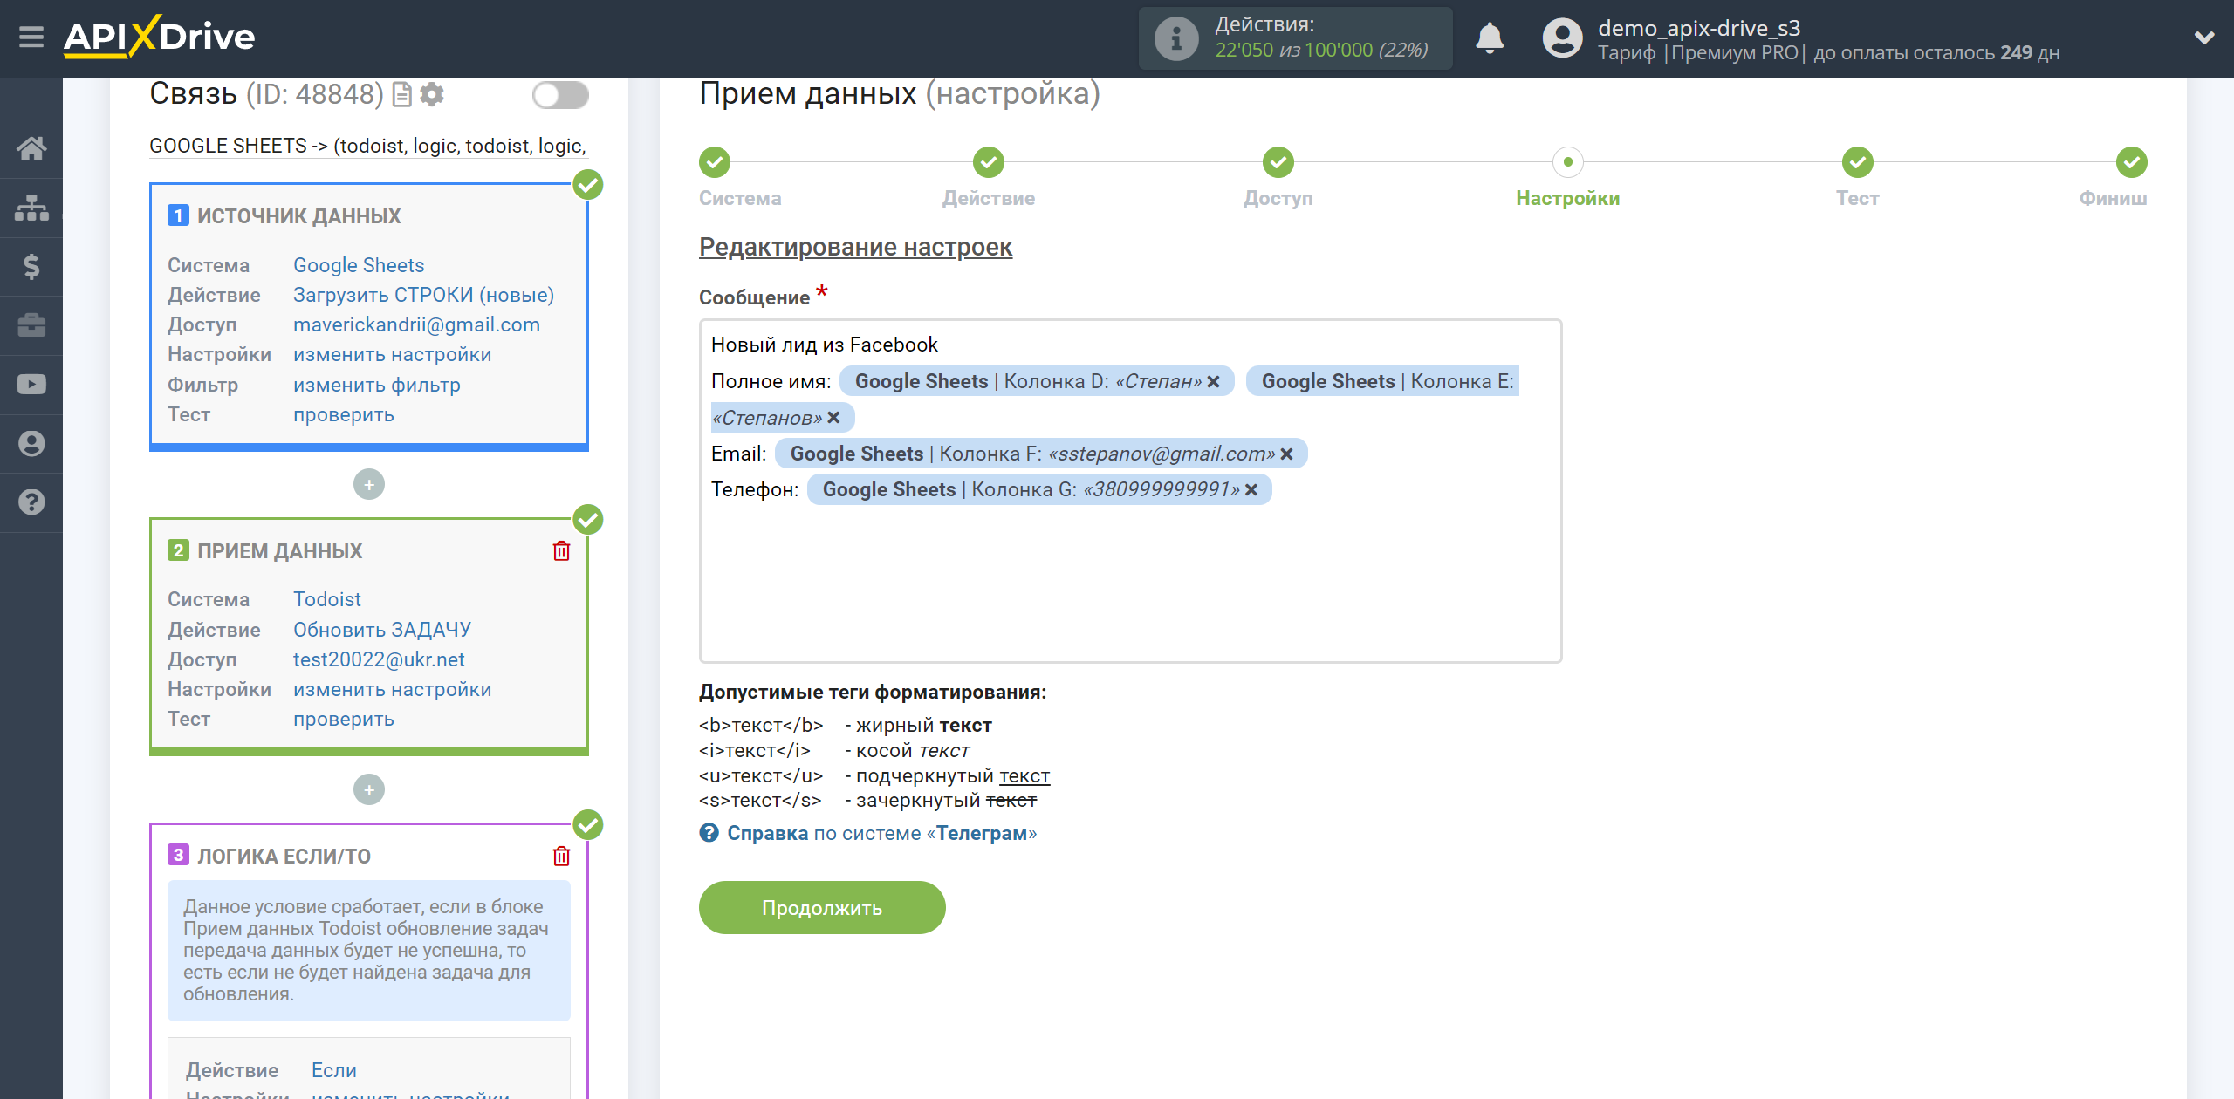Go to the Действие step
Viewport: 2234px width, 1099px height.
coord(989,161)
